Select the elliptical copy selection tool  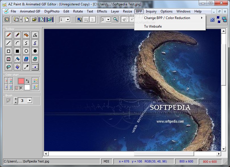(35, 59)
